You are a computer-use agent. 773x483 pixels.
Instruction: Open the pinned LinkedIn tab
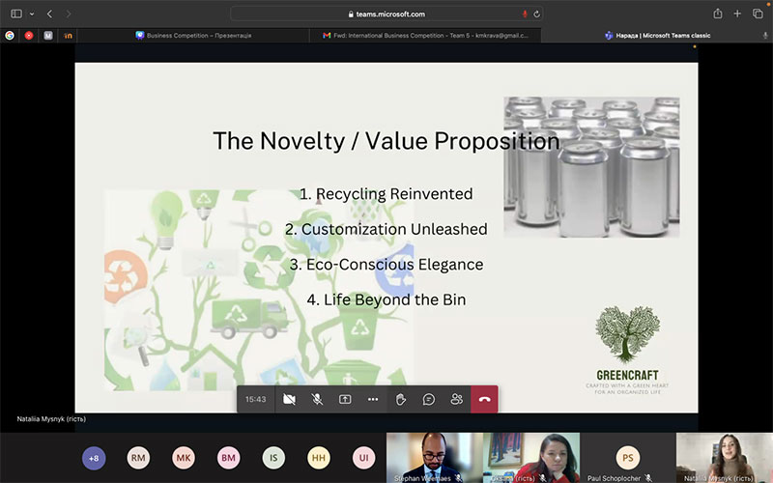point(68,36)
